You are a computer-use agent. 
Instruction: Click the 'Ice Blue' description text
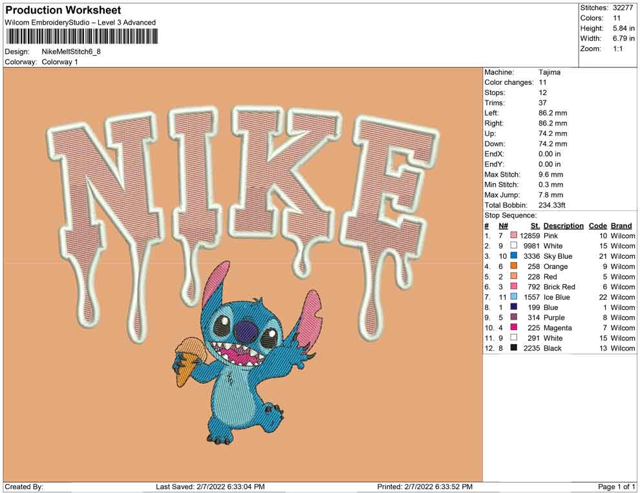click(557, 297)
